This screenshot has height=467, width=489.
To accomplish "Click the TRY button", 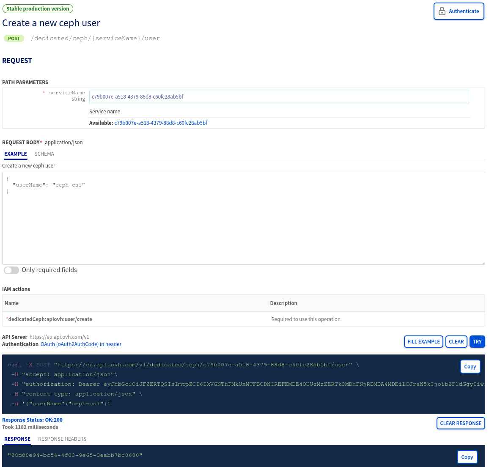I will pyautogui.click(x=477, y=341).
